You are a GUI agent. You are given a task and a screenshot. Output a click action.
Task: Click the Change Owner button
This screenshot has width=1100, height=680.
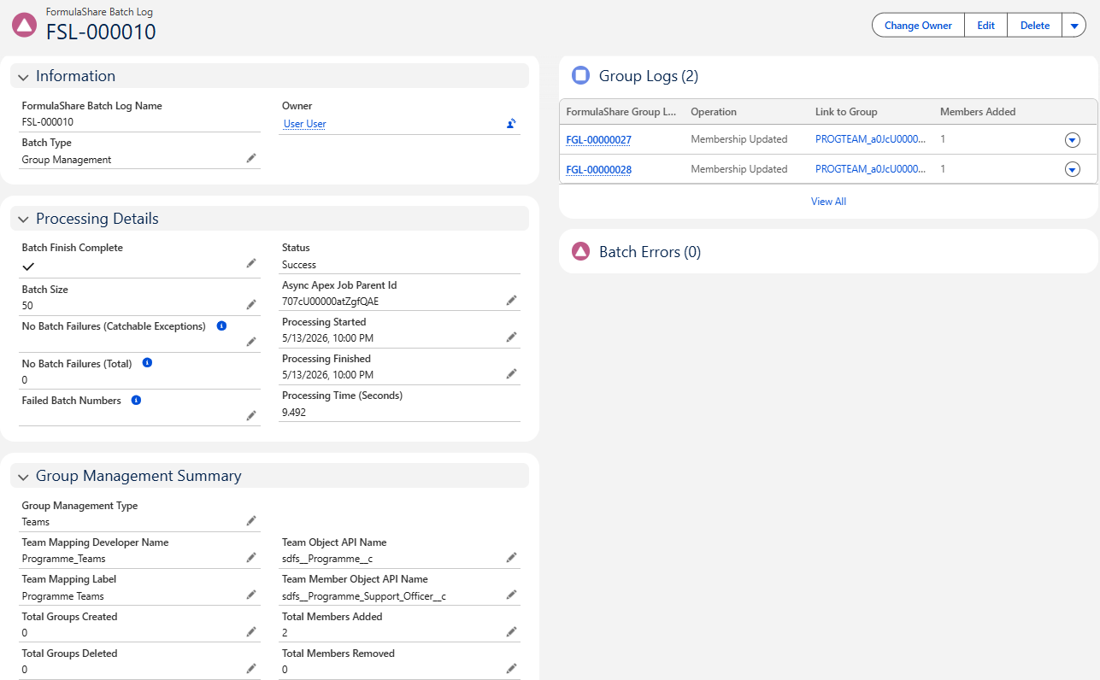(x=918, y=26)
